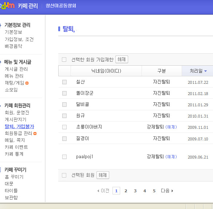Click the cafe name 창선이공동창회 in header
The width and height of the screenshot is (213, 209).
click(61, 6)
